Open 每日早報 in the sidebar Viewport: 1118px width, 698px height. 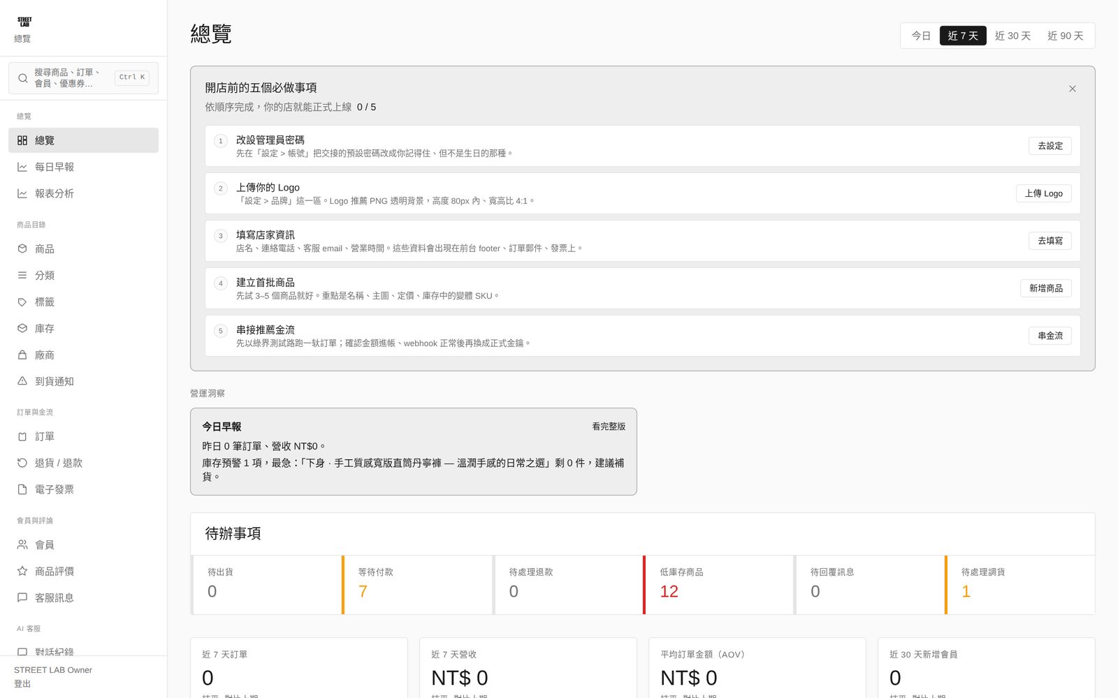coord(83,167)
